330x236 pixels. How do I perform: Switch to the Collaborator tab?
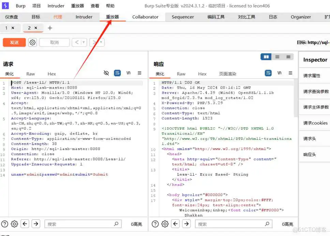[145, 17]
